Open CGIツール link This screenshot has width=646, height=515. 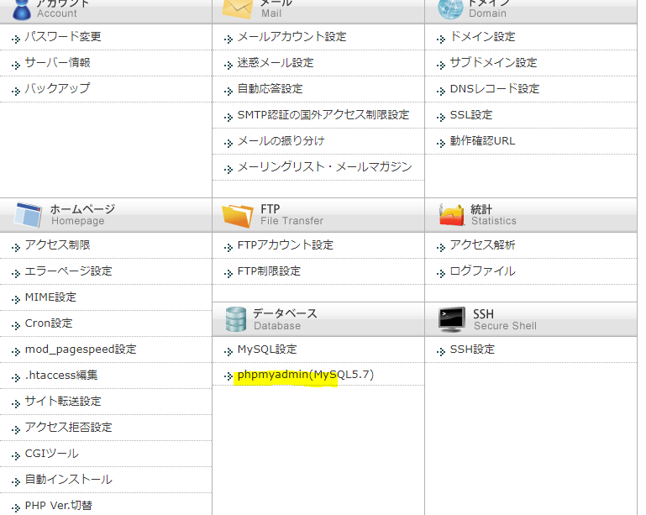51,453
